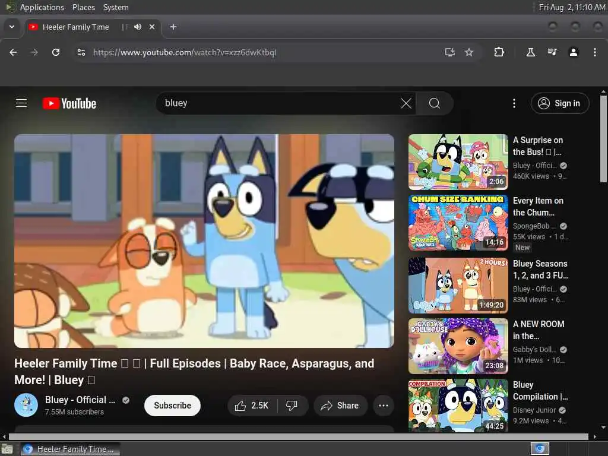This screenshot has width=608, height=456.
Task: Open title 'A NEW ROOM in the...'
Action: (x=539, y=330)
